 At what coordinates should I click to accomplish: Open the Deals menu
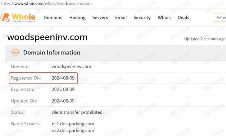[183, 17]
